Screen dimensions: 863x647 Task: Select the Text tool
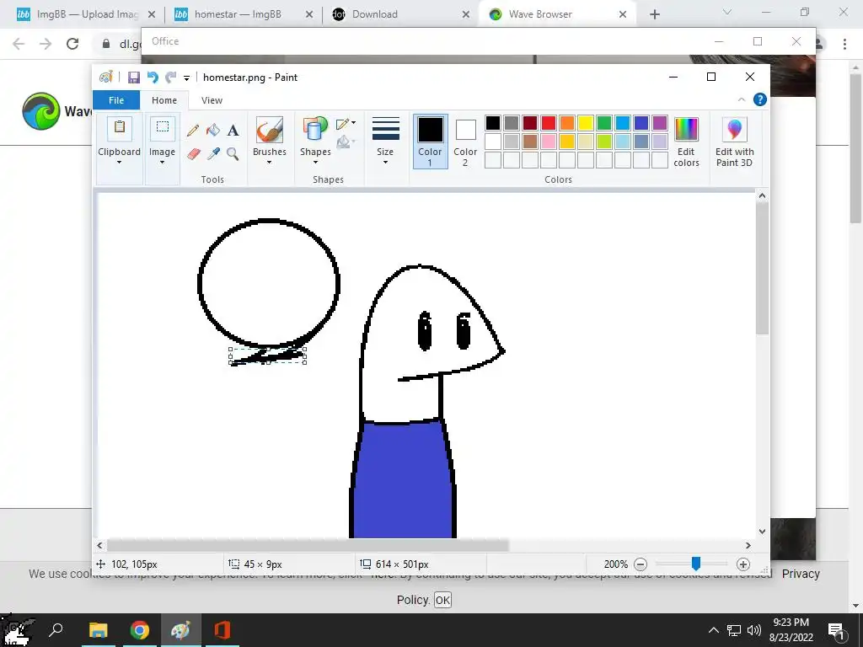233,131
